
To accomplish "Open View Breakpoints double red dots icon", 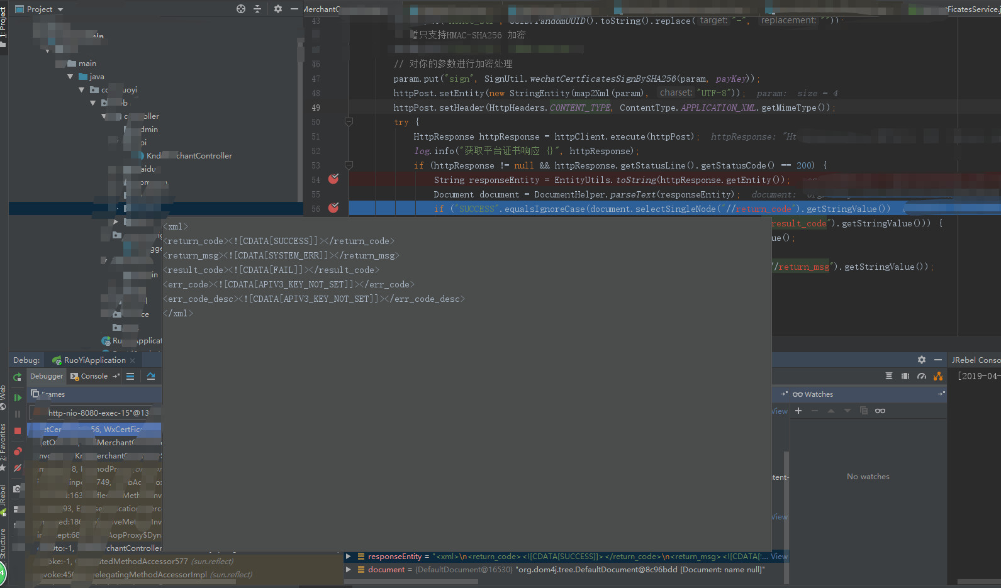I will (x=18, y=451).
